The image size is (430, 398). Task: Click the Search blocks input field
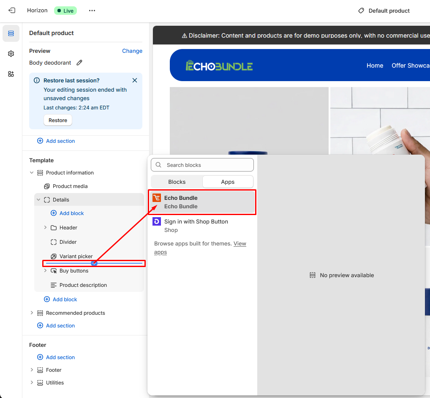tap(207, 165)
